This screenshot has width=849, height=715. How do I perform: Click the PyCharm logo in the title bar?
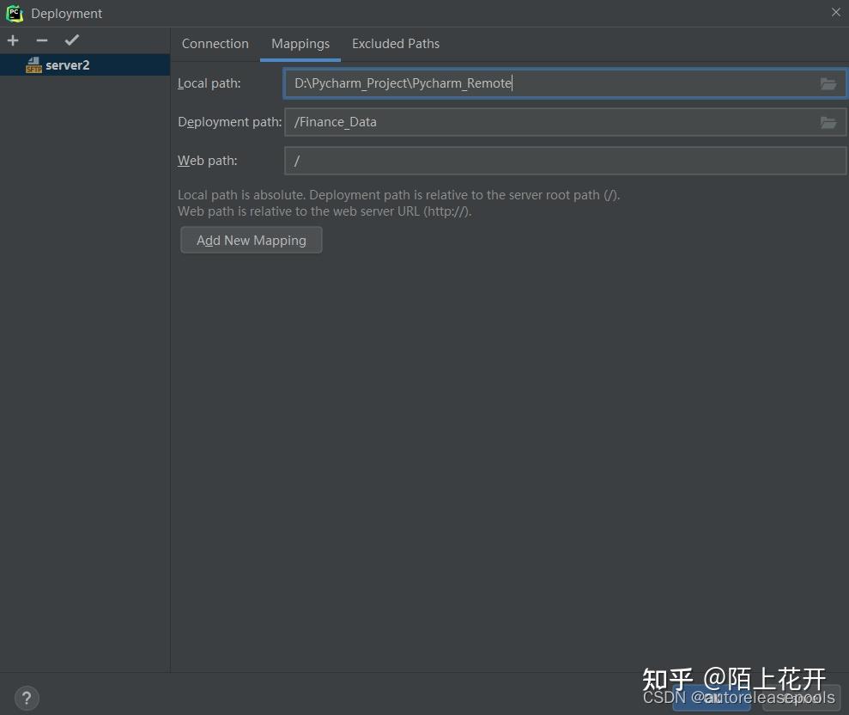pyautogui.click(x=14, y=13)
